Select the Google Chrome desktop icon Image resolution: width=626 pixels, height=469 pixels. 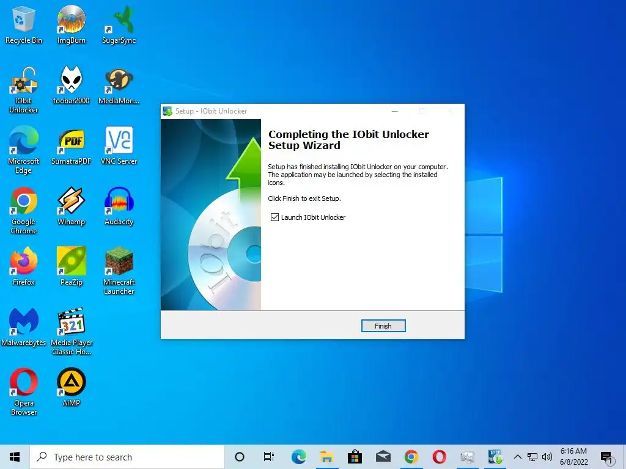[24, 211]
